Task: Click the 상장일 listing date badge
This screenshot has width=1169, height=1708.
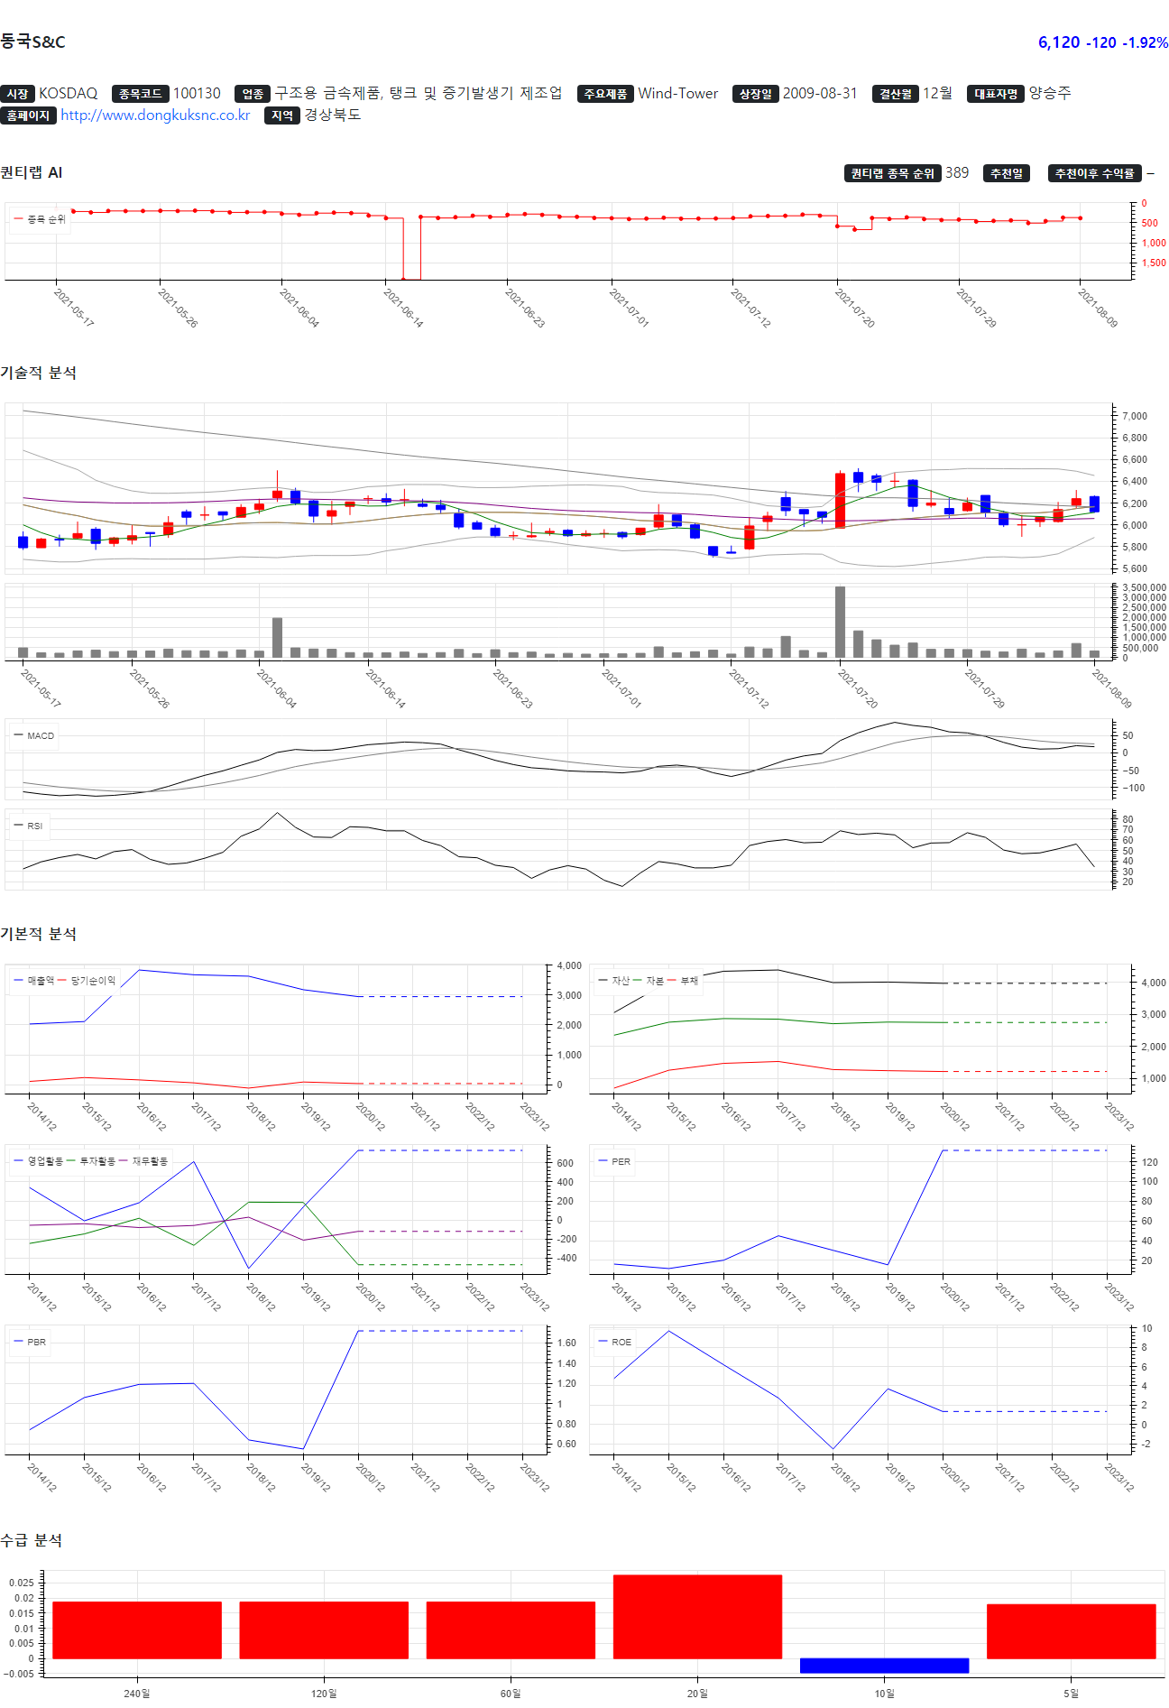Action: 756,94
